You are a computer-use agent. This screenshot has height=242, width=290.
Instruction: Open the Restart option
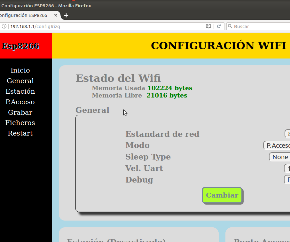(20, 133)
